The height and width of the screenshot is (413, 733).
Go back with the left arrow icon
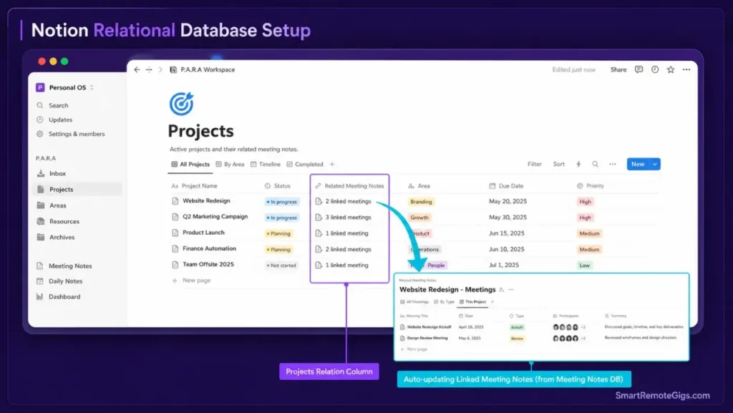pyautogui.click(x=137, y=69)
